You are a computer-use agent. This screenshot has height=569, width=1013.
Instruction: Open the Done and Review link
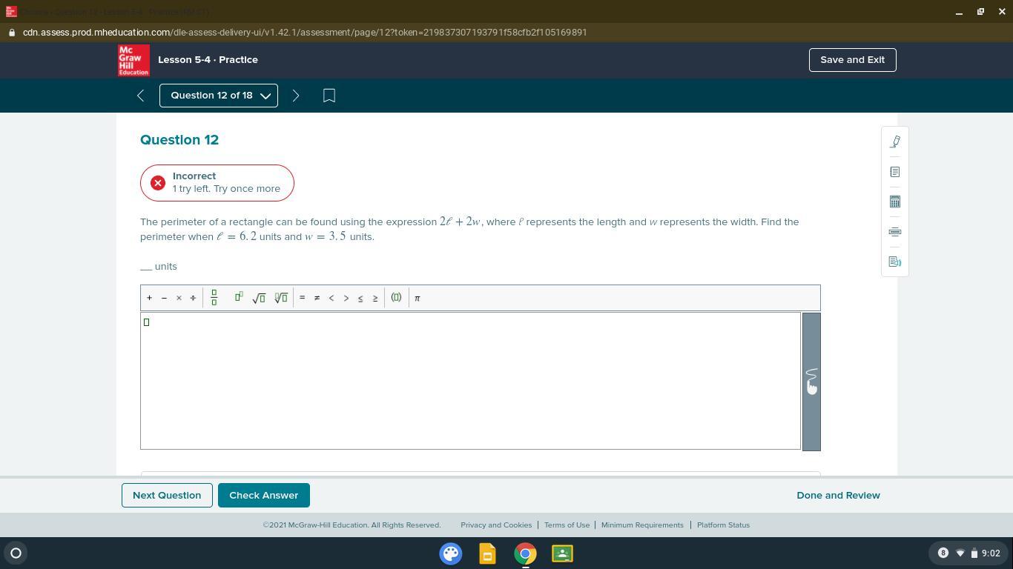click(838, 495)
